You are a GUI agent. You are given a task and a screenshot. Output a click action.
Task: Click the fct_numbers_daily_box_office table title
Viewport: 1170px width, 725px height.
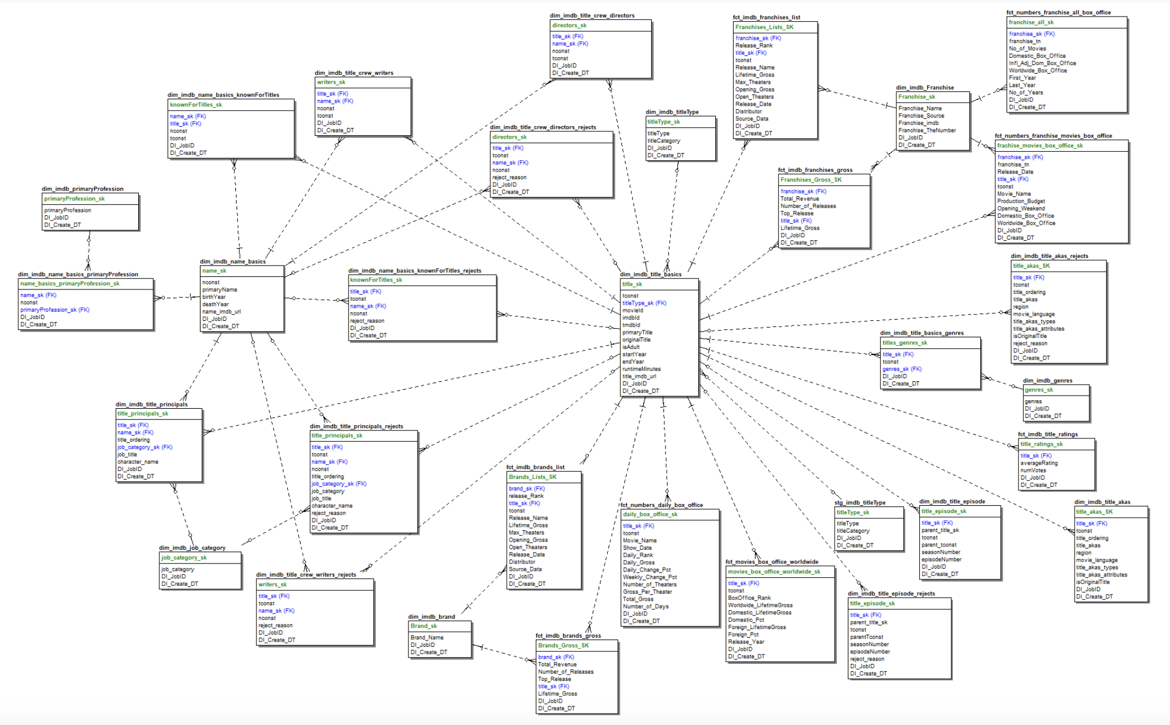[662, 505]
